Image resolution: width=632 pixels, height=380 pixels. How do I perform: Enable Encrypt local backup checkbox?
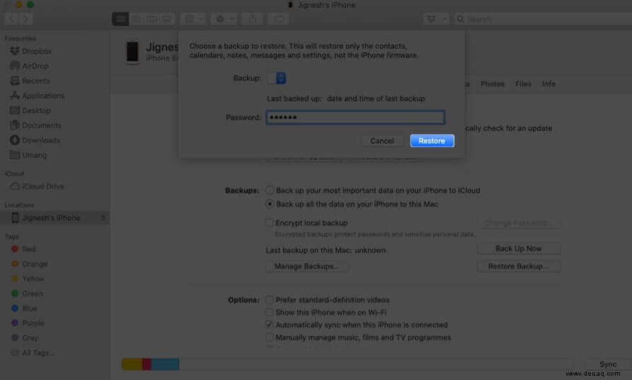click(x=269, y=222)
